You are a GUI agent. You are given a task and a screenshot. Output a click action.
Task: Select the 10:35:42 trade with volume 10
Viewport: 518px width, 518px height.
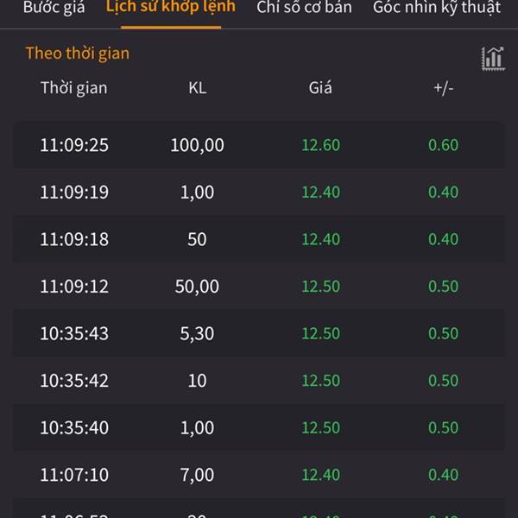[x=259, y=380]
